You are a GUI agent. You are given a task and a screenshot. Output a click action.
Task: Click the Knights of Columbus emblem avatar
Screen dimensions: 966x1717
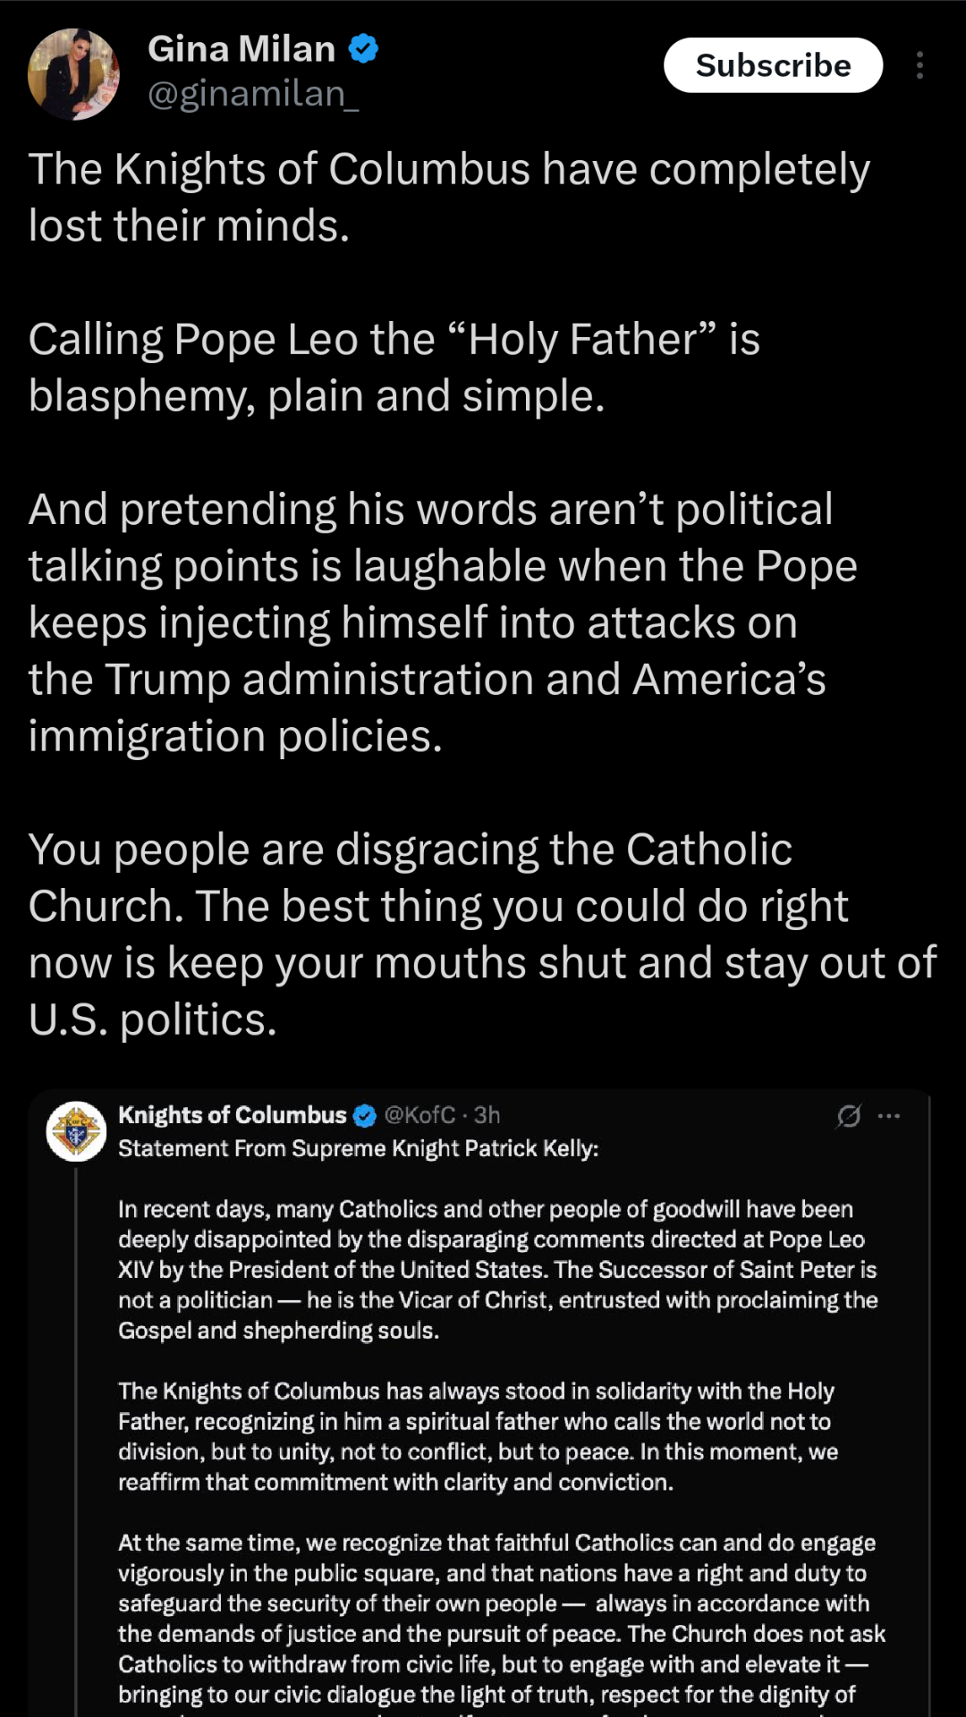(76, 1131)
